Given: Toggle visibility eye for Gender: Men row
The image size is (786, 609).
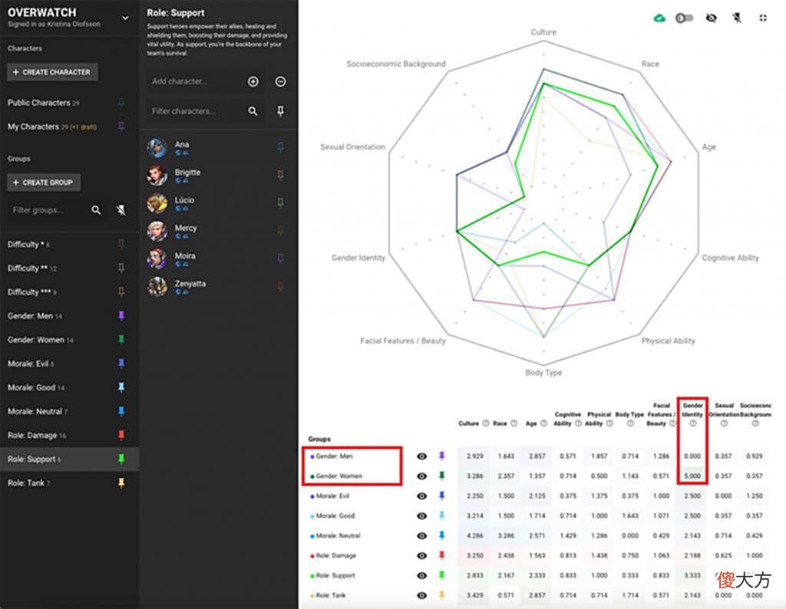Looking at the screenshot, I should coord(421,456).
